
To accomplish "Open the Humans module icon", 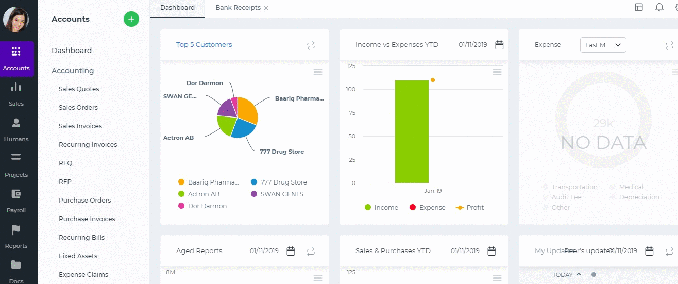I will point(16,128).
